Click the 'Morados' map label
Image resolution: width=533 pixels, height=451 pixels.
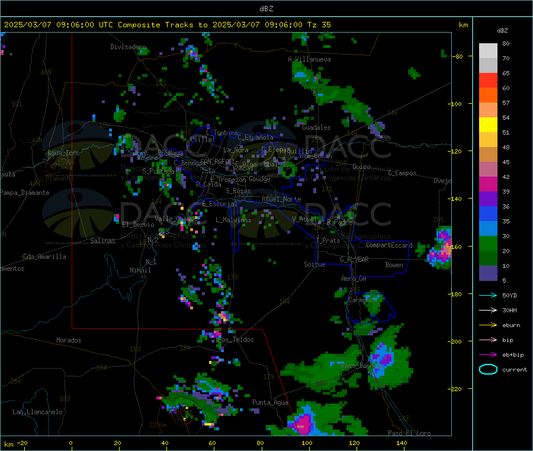click(69, 340)
